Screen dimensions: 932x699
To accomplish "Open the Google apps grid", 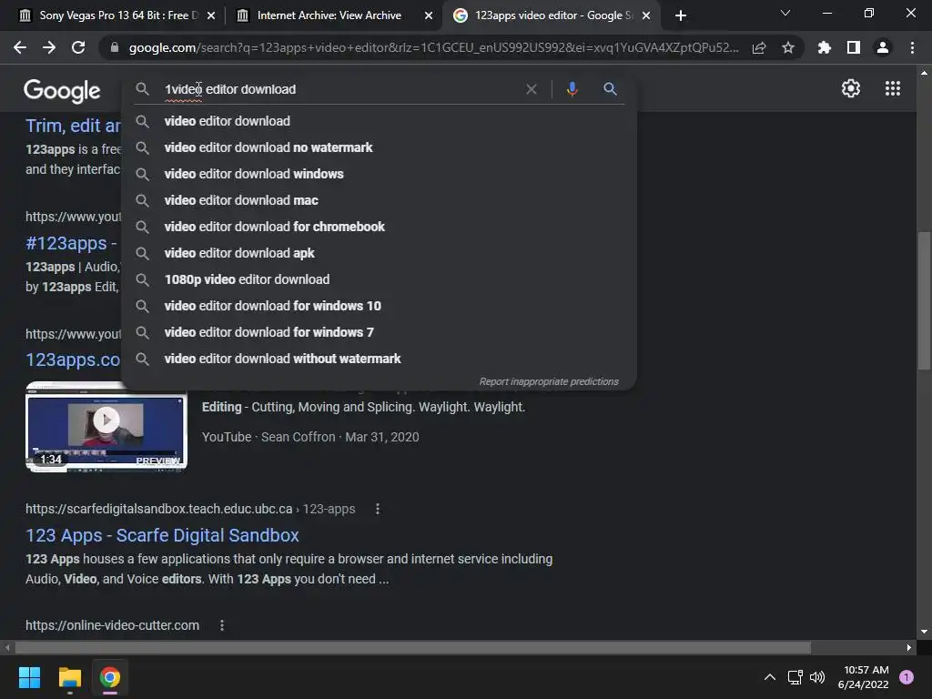I will coord(893,88).
